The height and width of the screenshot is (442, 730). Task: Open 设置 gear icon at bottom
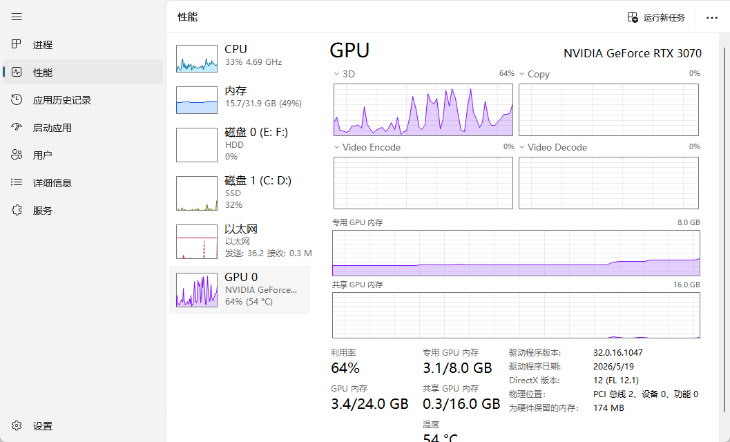point(17,425)
